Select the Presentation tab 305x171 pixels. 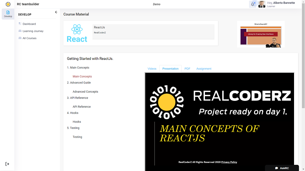170,69
